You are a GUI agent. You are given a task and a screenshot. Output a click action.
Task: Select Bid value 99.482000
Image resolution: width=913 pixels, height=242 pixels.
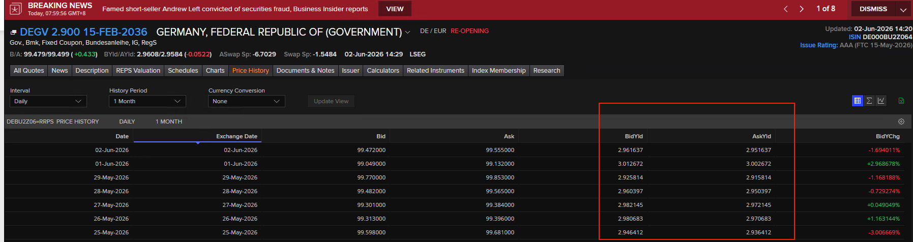coord(371,191)
